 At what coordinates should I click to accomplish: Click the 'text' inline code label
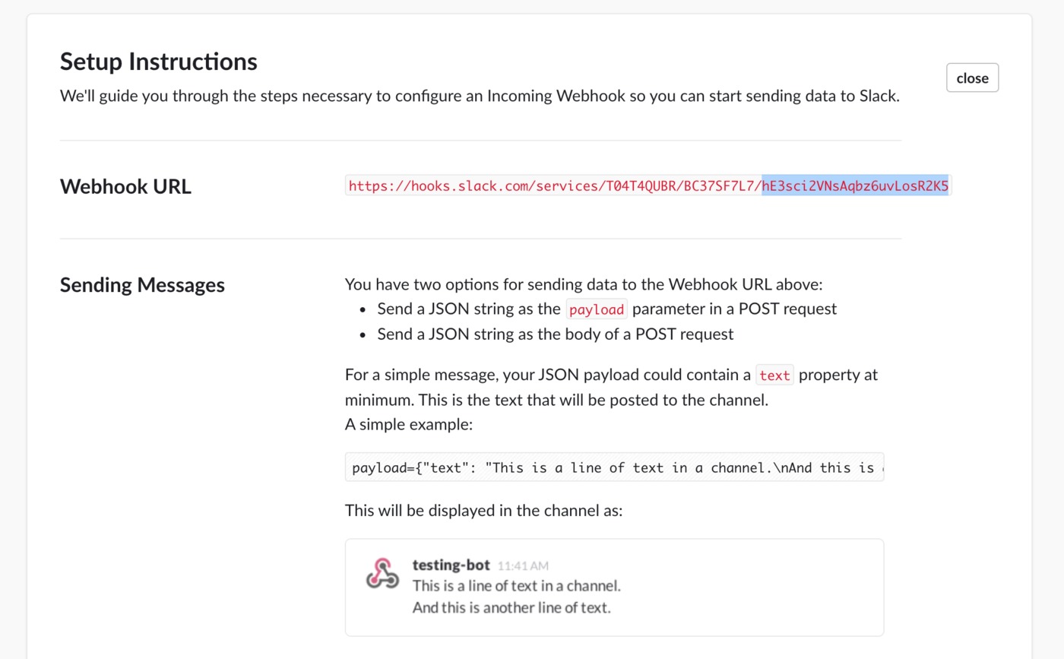pyautogui.click(x=774, y=375)
